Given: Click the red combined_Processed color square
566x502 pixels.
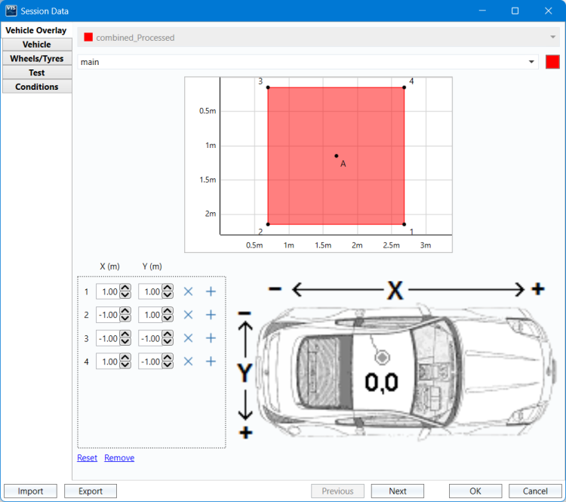Looking at the screenshot, I should tap(88, 37).
